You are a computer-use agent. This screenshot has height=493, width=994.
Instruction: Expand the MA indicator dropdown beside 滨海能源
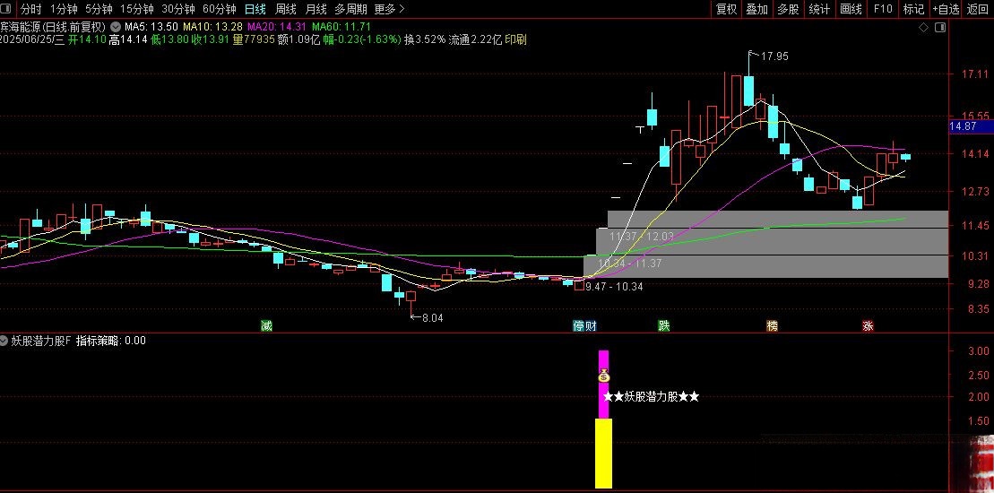(117, 28)
